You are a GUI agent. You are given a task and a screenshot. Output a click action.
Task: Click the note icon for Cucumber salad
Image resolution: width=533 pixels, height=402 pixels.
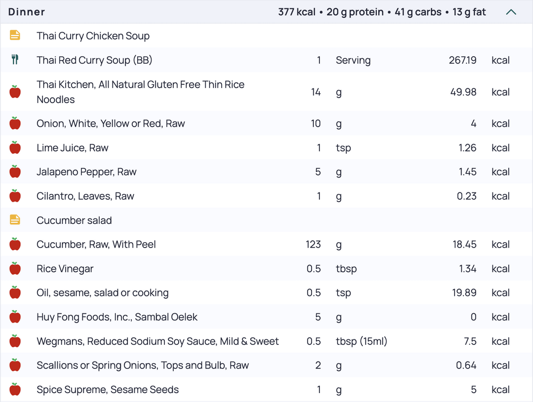[15, 220]
